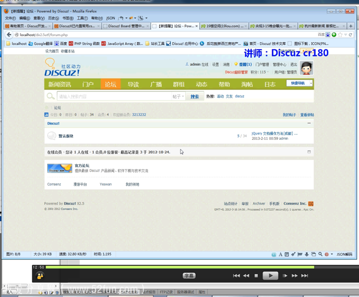Click the screen capture tool icon in the menu toolbar
This screenshot has width=359, height=297.
click(x=141, y=18)
